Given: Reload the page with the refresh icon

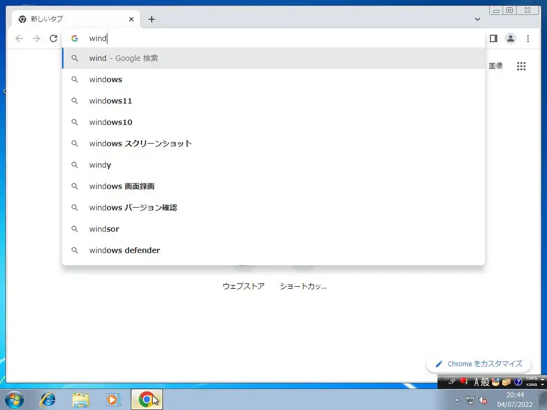Looking at the screenshot, I should tap(53, 38).
